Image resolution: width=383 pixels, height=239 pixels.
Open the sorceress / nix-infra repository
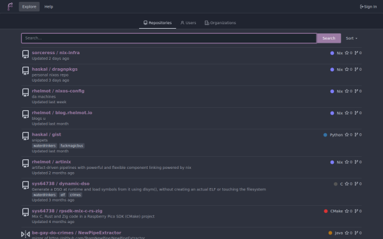(x=56, y=53)
